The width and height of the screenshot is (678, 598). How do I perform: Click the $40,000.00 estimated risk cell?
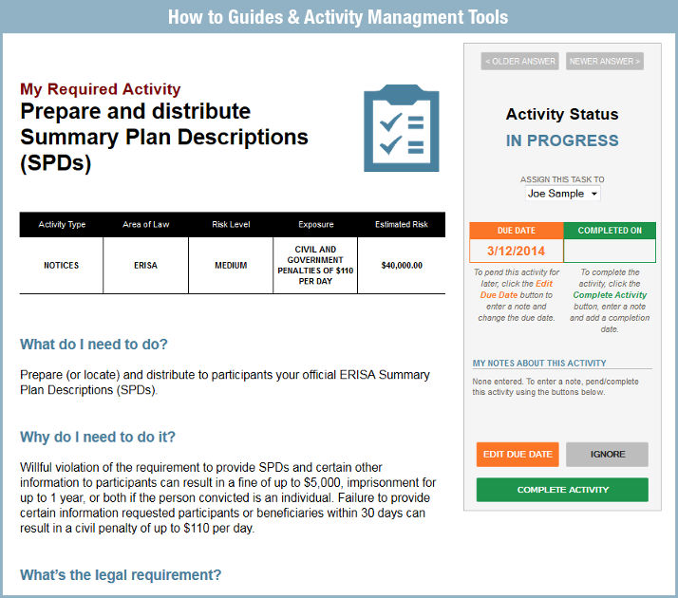pyautogui.click(x=402, y=266)
